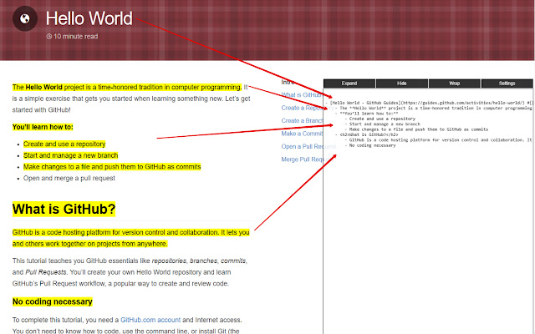Screen dimensions: 535x334
Task: Click 'Open and merge a pull request' bullet
Action: click(70, 178)
